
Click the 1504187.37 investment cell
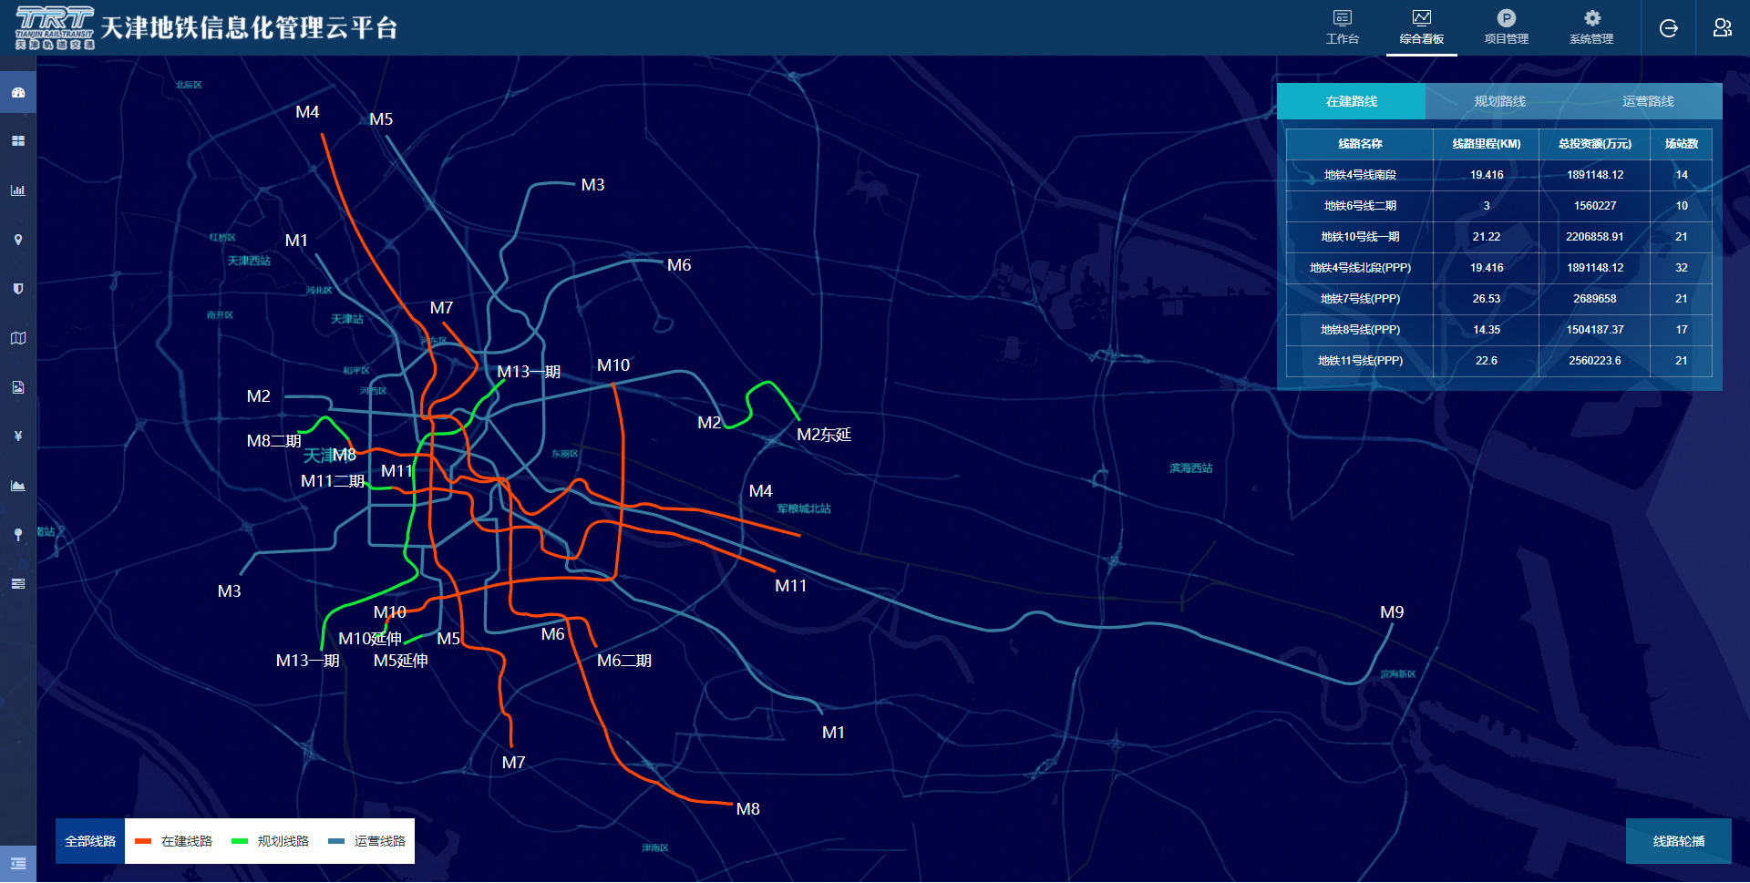1595,330
